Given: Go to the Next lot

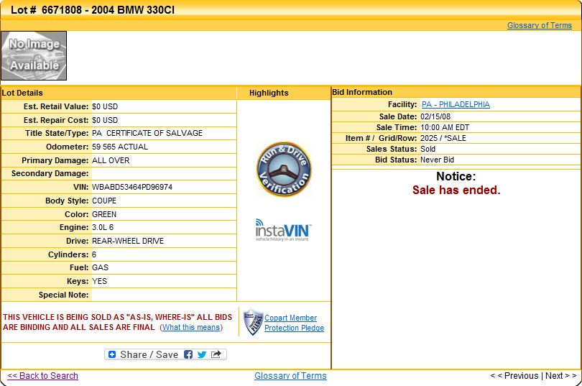Looking at the screenshot, I should pyautogui.click(x=558, y=376).
